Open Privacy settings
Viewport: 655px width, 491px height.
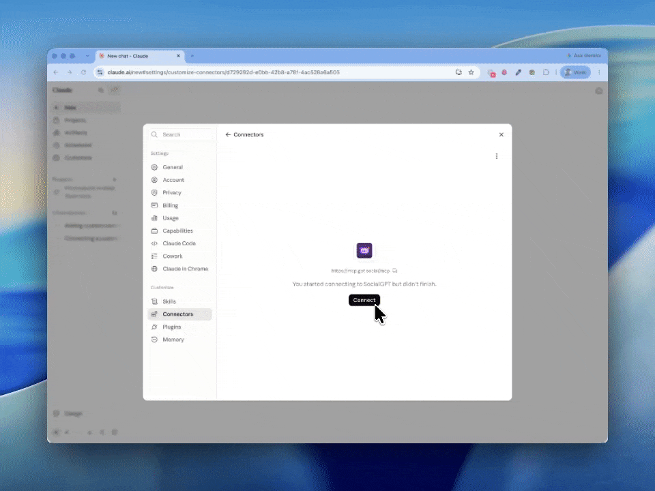(x=179, y=192)
